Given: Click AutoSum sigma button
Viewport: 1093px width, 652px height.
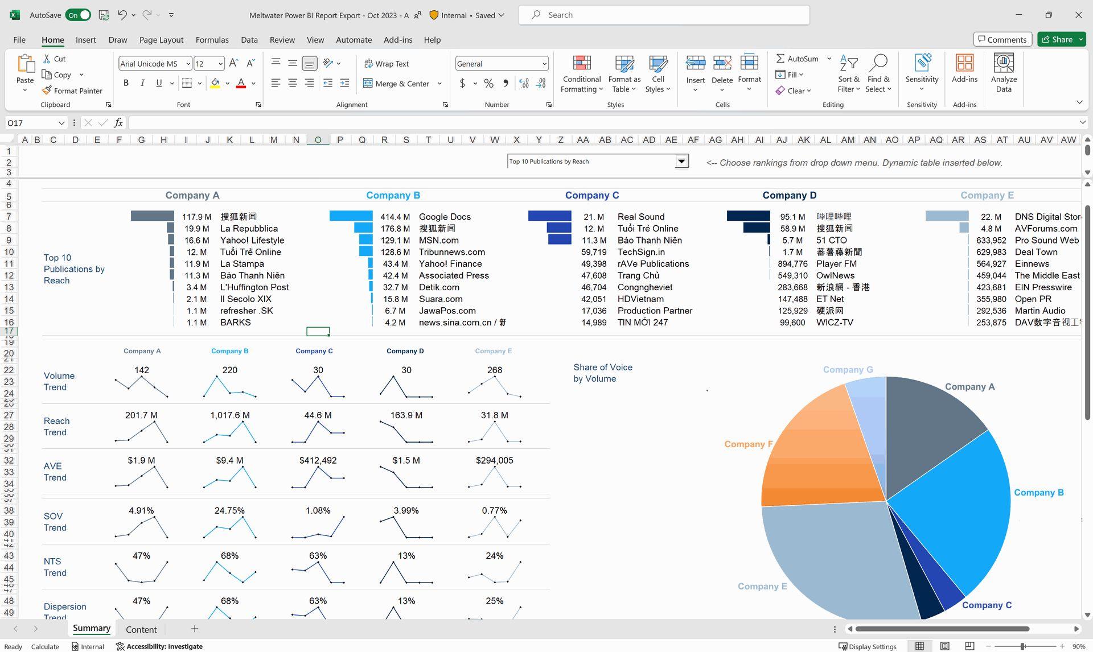Looking at the screenshot, I should (797, 59).
